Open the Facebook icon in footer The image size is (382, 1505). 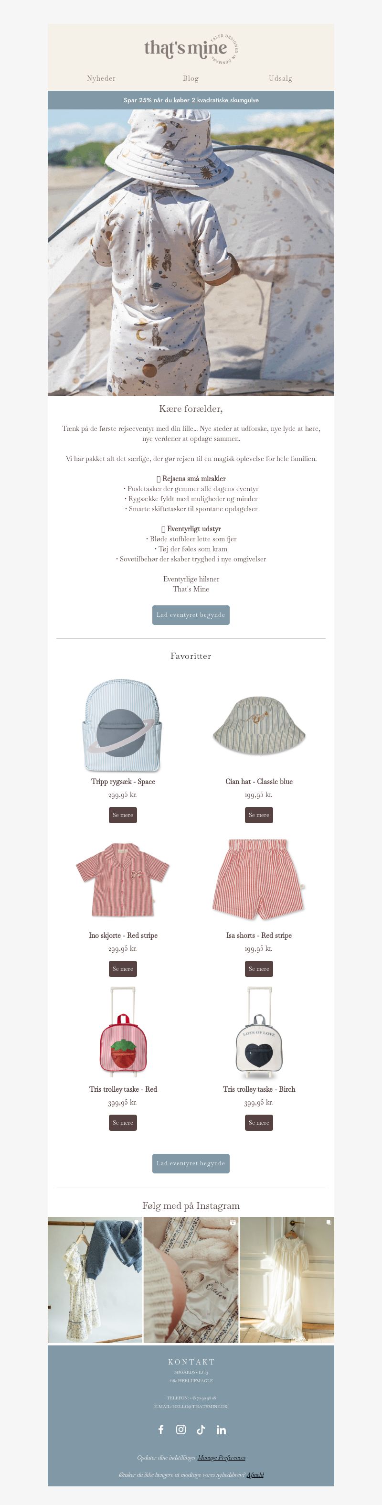pos(160,1429)
